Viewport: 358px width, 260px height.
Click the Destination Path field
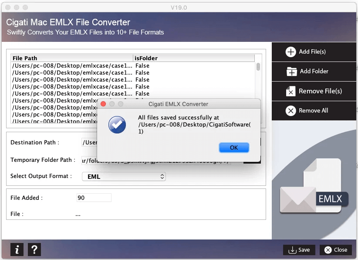coord(90,143)
